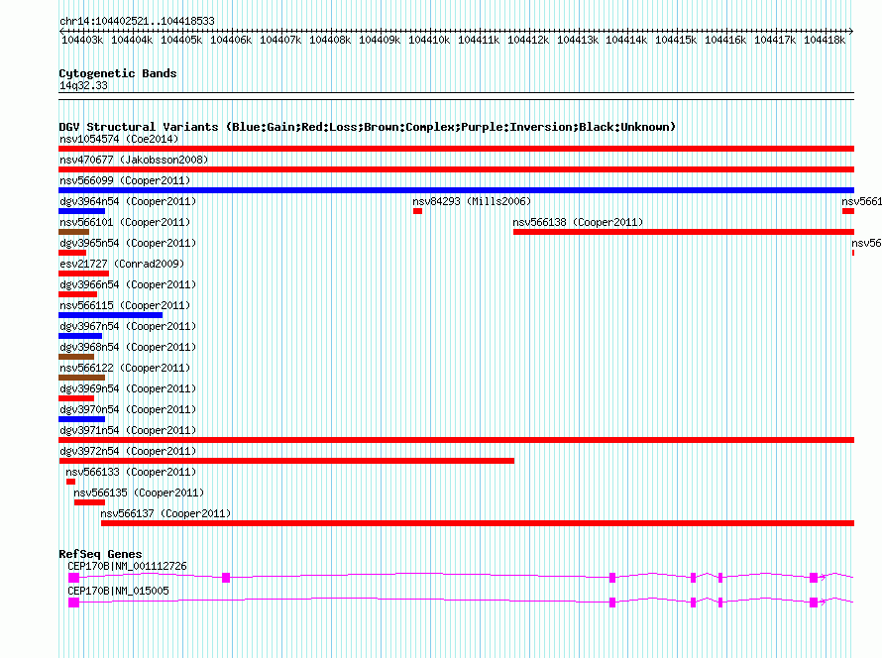
Task: Select dgv3971n54 (Cooper2011) label
Action: (x=128, y=430)
